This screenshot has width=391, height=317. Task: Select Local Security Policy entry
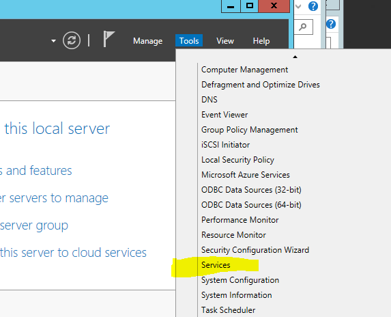coord(237,160)
